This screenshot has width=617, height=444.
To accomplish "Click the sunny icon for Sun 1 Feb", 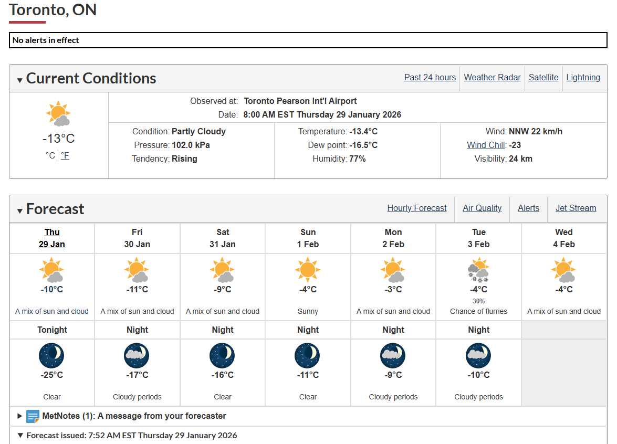I will point(308,270).
